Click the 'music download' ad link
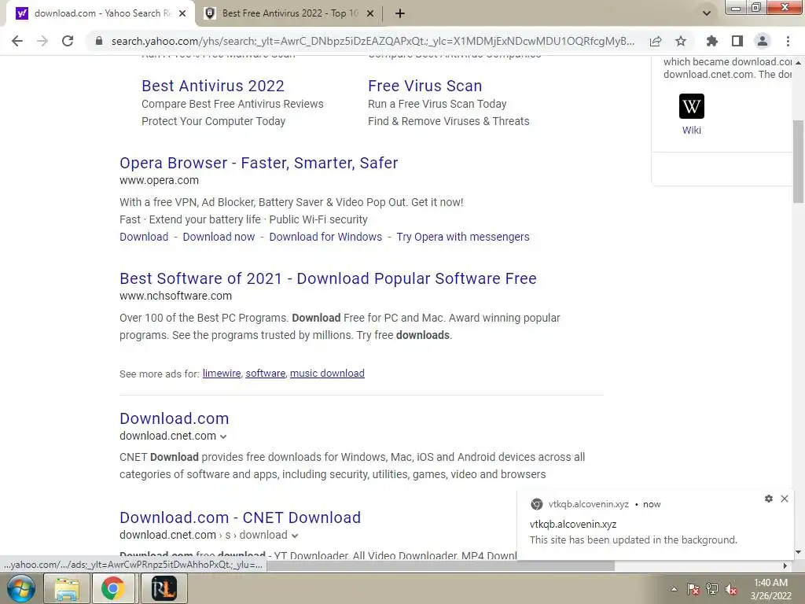Screen dimensions: 805x604 (327, 374)
